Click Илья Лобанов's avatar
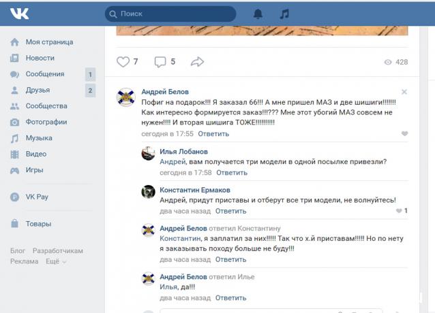435x313 pixels. [149, 154]
